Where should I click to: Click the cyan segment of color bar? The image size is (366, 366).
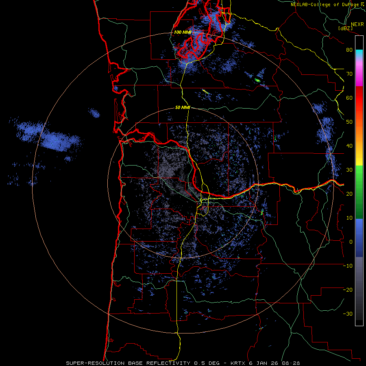(359, 53)
